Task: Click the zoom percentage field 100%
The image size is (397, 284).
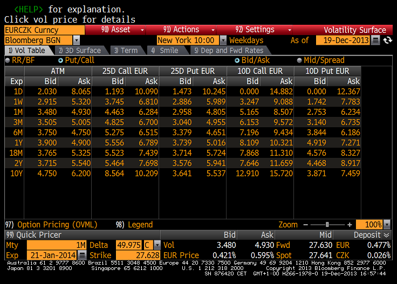Action: click(x=369, y=225)
